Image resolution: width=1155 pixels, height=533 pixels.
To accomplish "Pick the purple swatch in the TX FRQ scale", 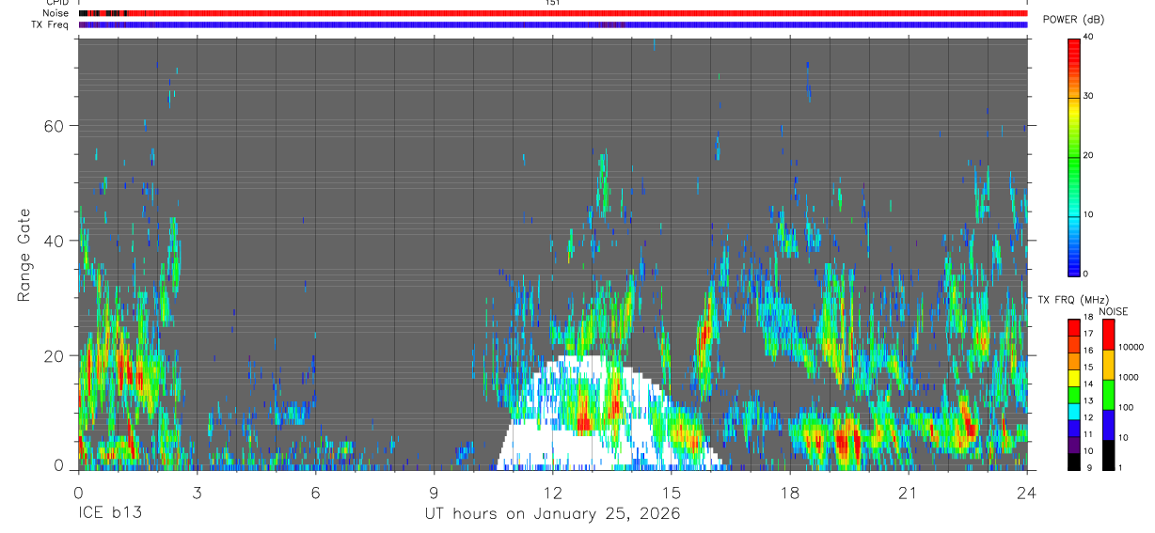I will pyautogui.click(x=1074, y=444).
